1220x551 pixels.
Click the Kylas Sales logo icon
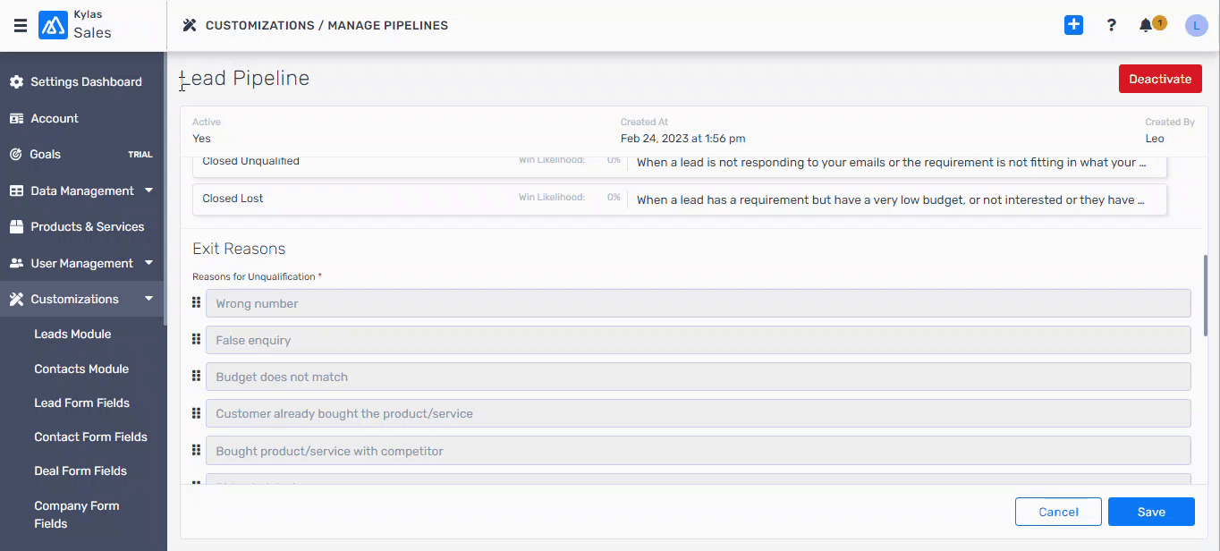coord(53,26)
